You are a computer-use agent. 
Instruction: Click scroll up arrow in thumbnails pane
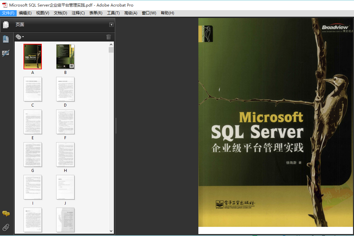point(111,44)
